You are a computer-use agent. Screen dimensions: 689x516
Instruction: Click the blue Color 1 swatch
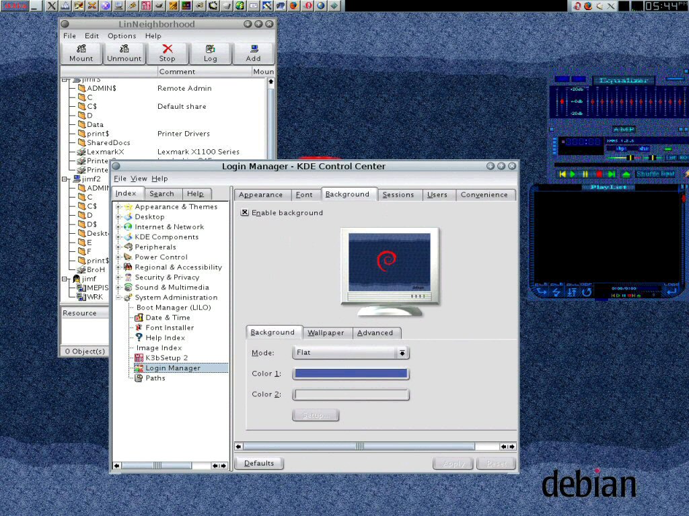351,374
